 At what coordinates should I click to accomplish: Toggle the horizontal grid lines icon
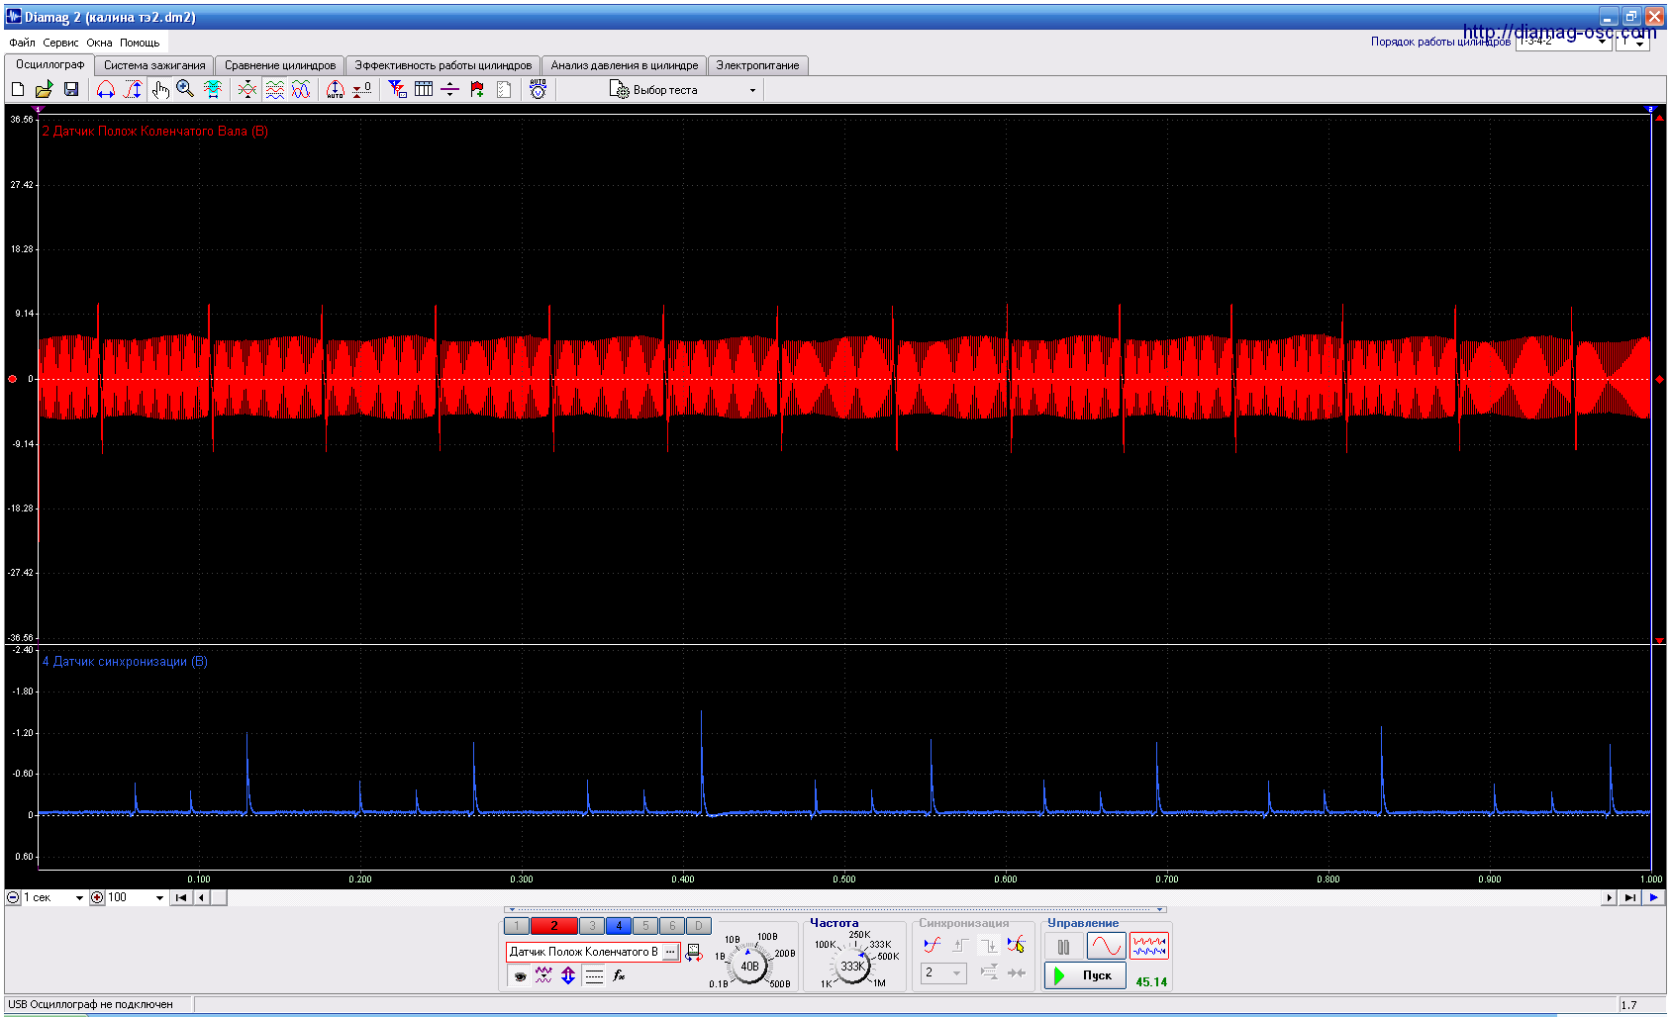pyautogui.click(x=594, y=975)
